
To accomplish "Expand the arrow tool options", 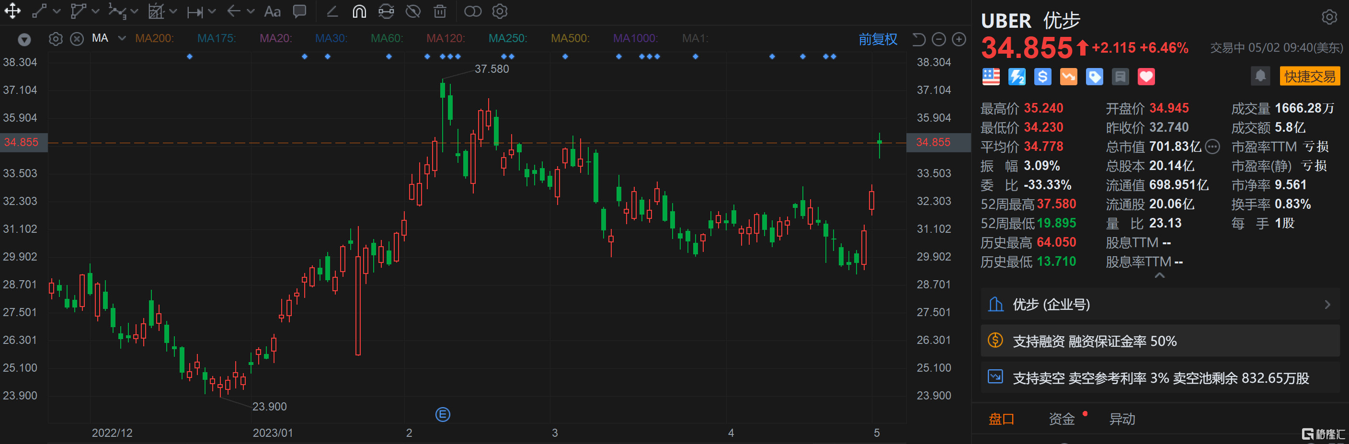I will [x=251, y=11].
